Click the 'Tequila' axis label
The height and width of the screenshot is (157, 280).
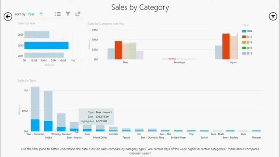point(126,138)
